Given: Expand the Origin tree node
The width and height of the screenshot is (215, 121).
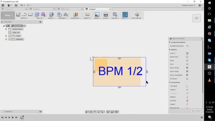Looking at the screenshot, I should tap(6, 36).
